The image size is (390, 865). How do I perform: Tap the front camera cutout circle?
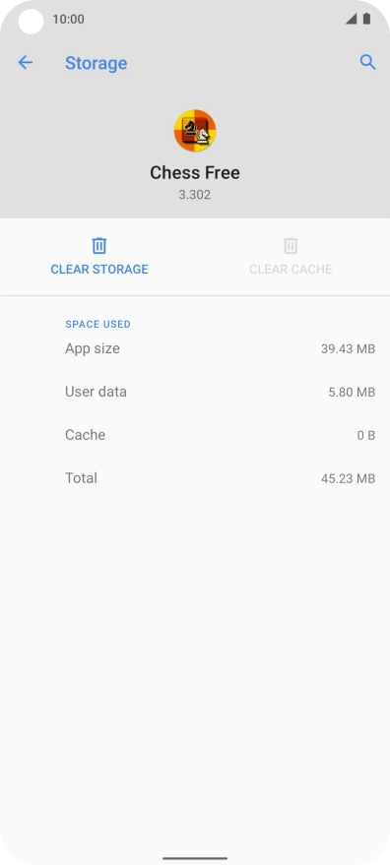31,22
